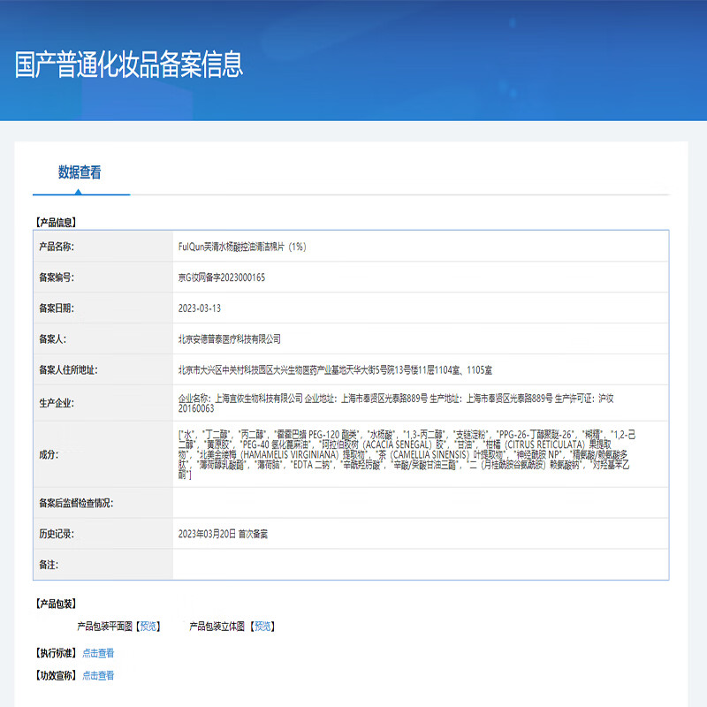Click the filing number 京G妆网备字2023000165

point(222,277)
